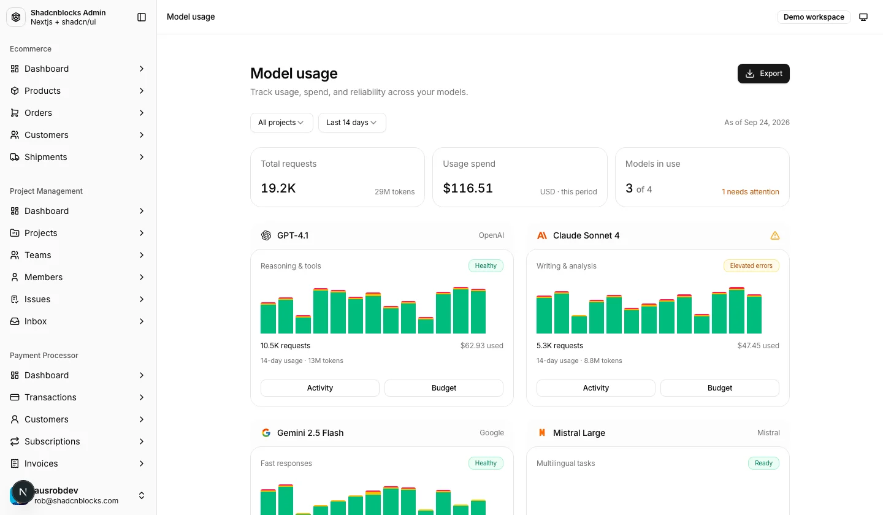Click the "Ready" badge on Mistral Large
The height and width of the screenshot is (515, 883).
(x=763, y=464)
